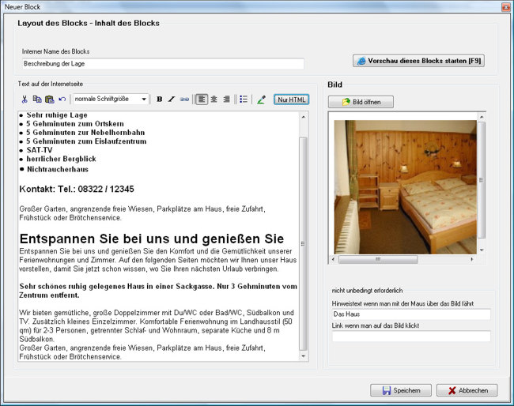Click the text editor vertical scrollbar thumb
514x406 pixels.
(x=303, y=243)
